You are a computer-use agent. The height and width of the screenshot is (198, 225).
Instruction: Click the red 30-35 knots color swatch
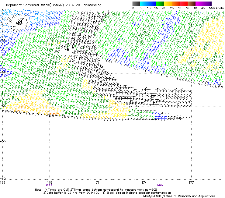click(184, 4)
